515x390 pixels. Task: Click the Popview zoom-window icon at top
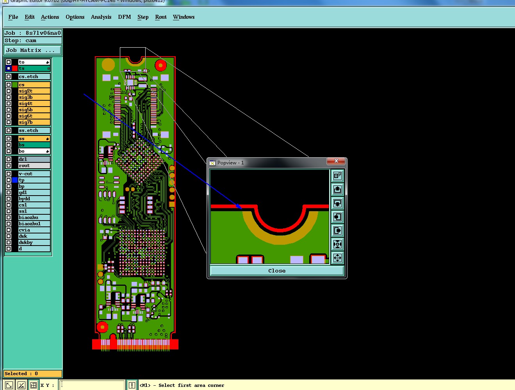coord(337,176)
